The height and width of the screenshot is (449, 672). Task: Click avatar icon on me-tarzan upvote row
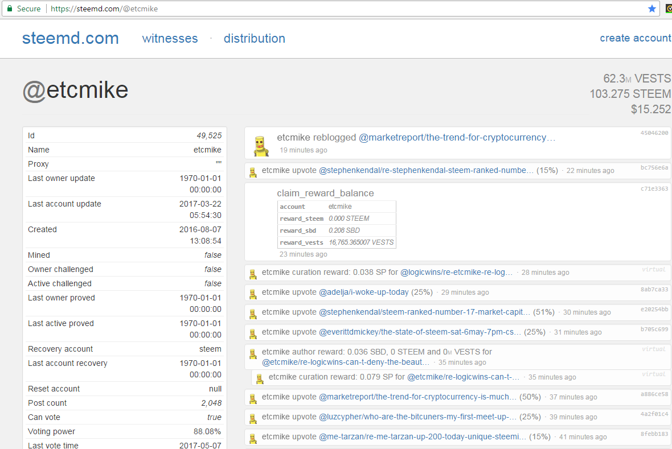coord(253,439)
